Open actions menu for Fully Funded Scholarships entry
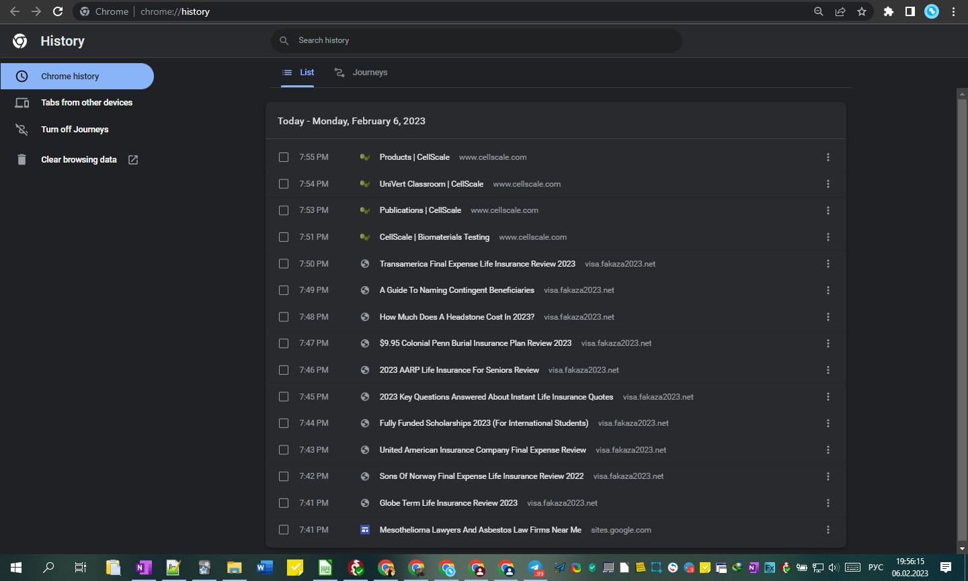The height and width of the screenshot is (581, 968). point(828,423)
